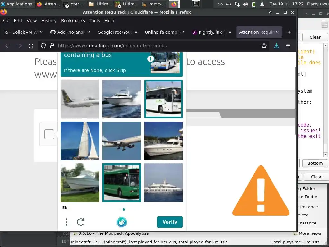Viewport: 329px width, 247px height.
Task: Click the Firefox forward arrow
Action: point(19,46)
